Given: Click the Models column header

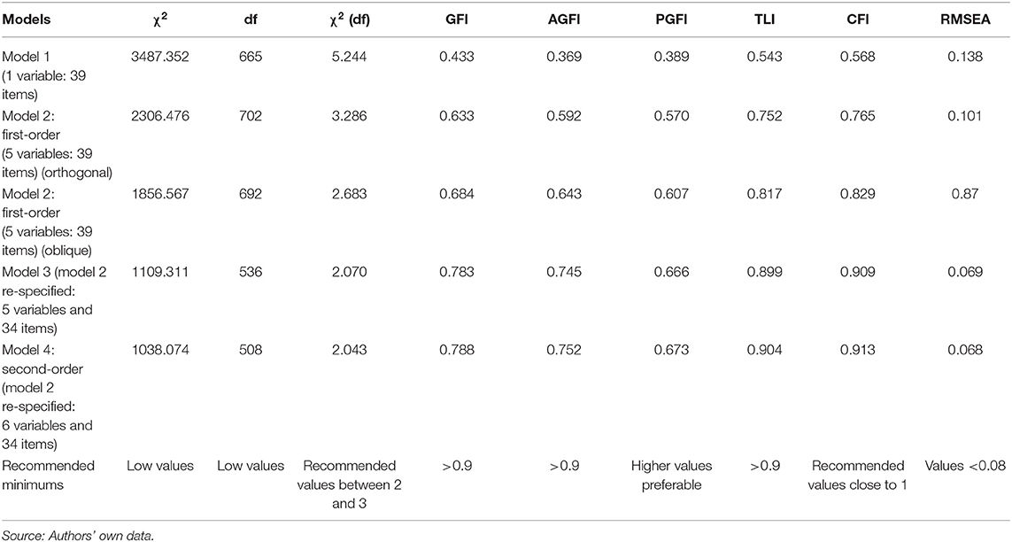Looking at the screenshot, I should (27, 19).
